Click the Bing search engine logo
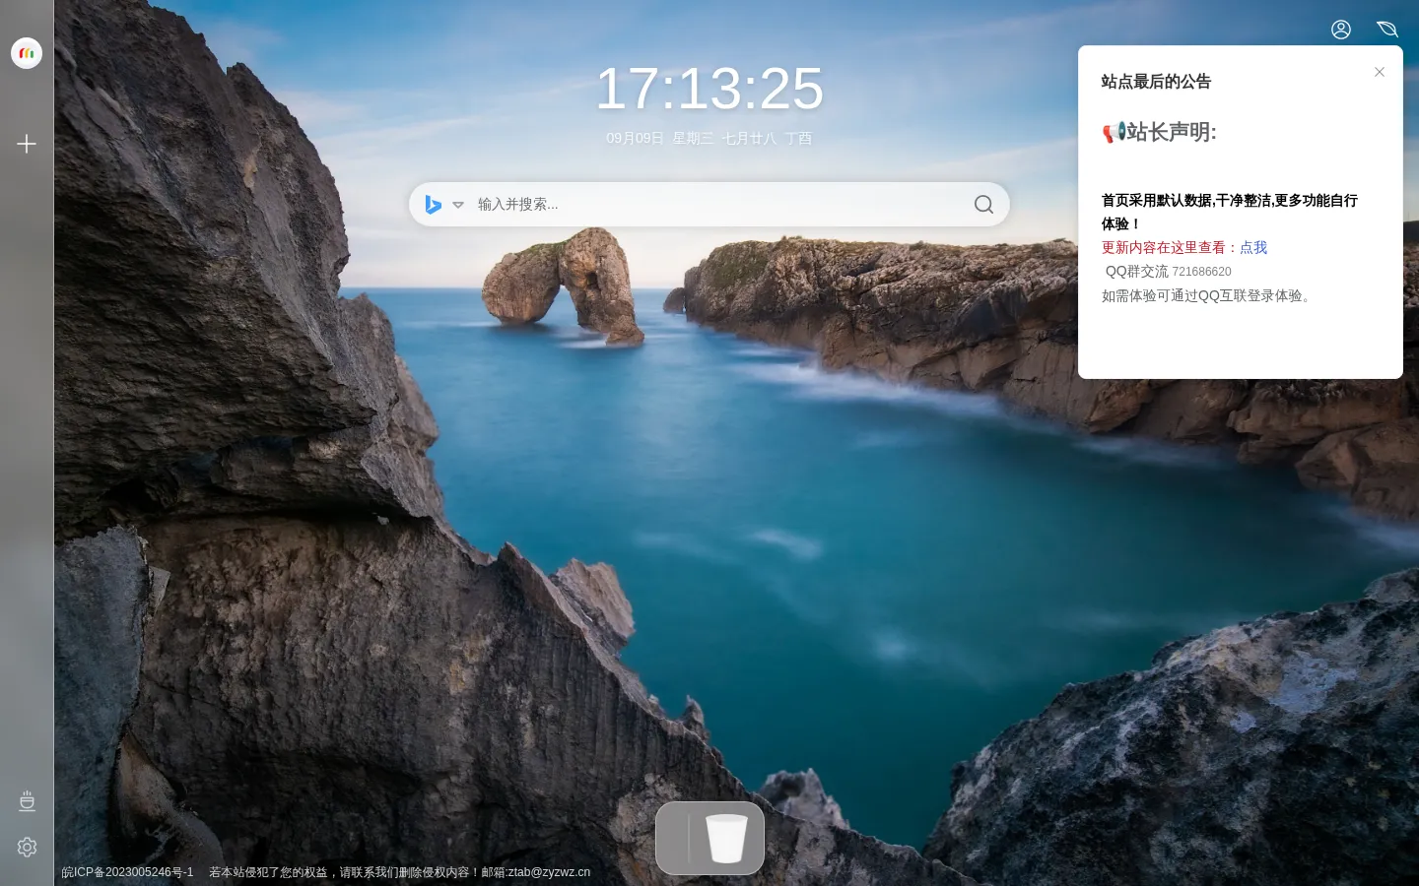This screenshot has width=1419, height=886. (x=433, y=205)
